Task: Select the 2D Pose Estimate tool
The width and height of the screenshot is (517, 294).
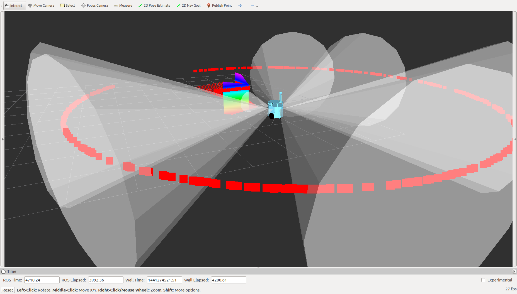Action: (154, 6)
